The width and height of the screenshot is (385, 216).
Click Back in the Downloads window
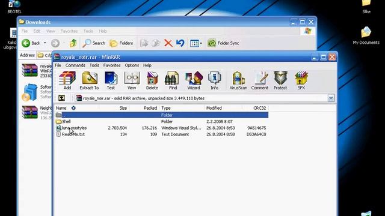pyautogui.click(x=31, y=43)
